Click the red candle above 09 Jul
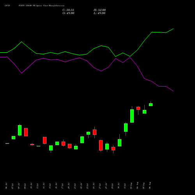The width and height of the screenshot is (195, 195). pyautogui.click(x=26, y=132)
